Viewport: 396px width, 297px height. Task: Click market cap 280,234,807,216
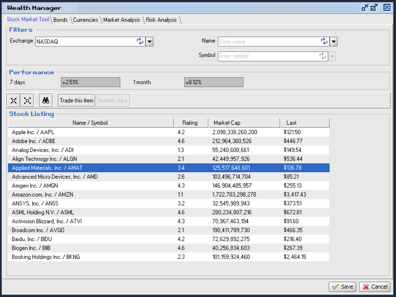[x=232, y=212]
